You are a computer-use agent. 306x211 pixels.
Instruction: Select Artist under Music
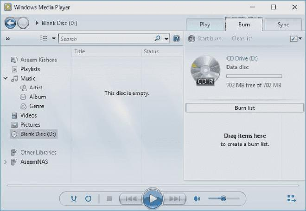(x=36, y=87)
